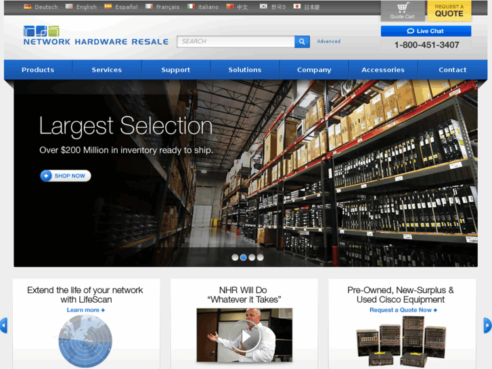492x369 pixels.
Task: Select the Korean flag icon
Action: point(263,7)
